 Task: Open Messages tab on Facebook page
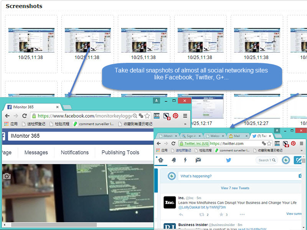tap(36, 152)
